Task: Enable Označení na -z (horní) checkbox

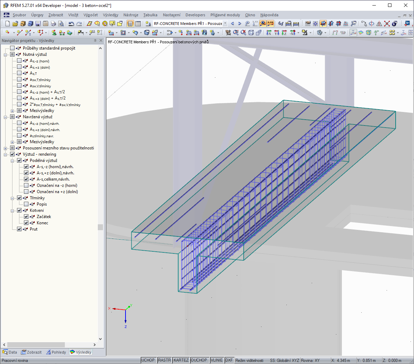Action: pos(26,185)
